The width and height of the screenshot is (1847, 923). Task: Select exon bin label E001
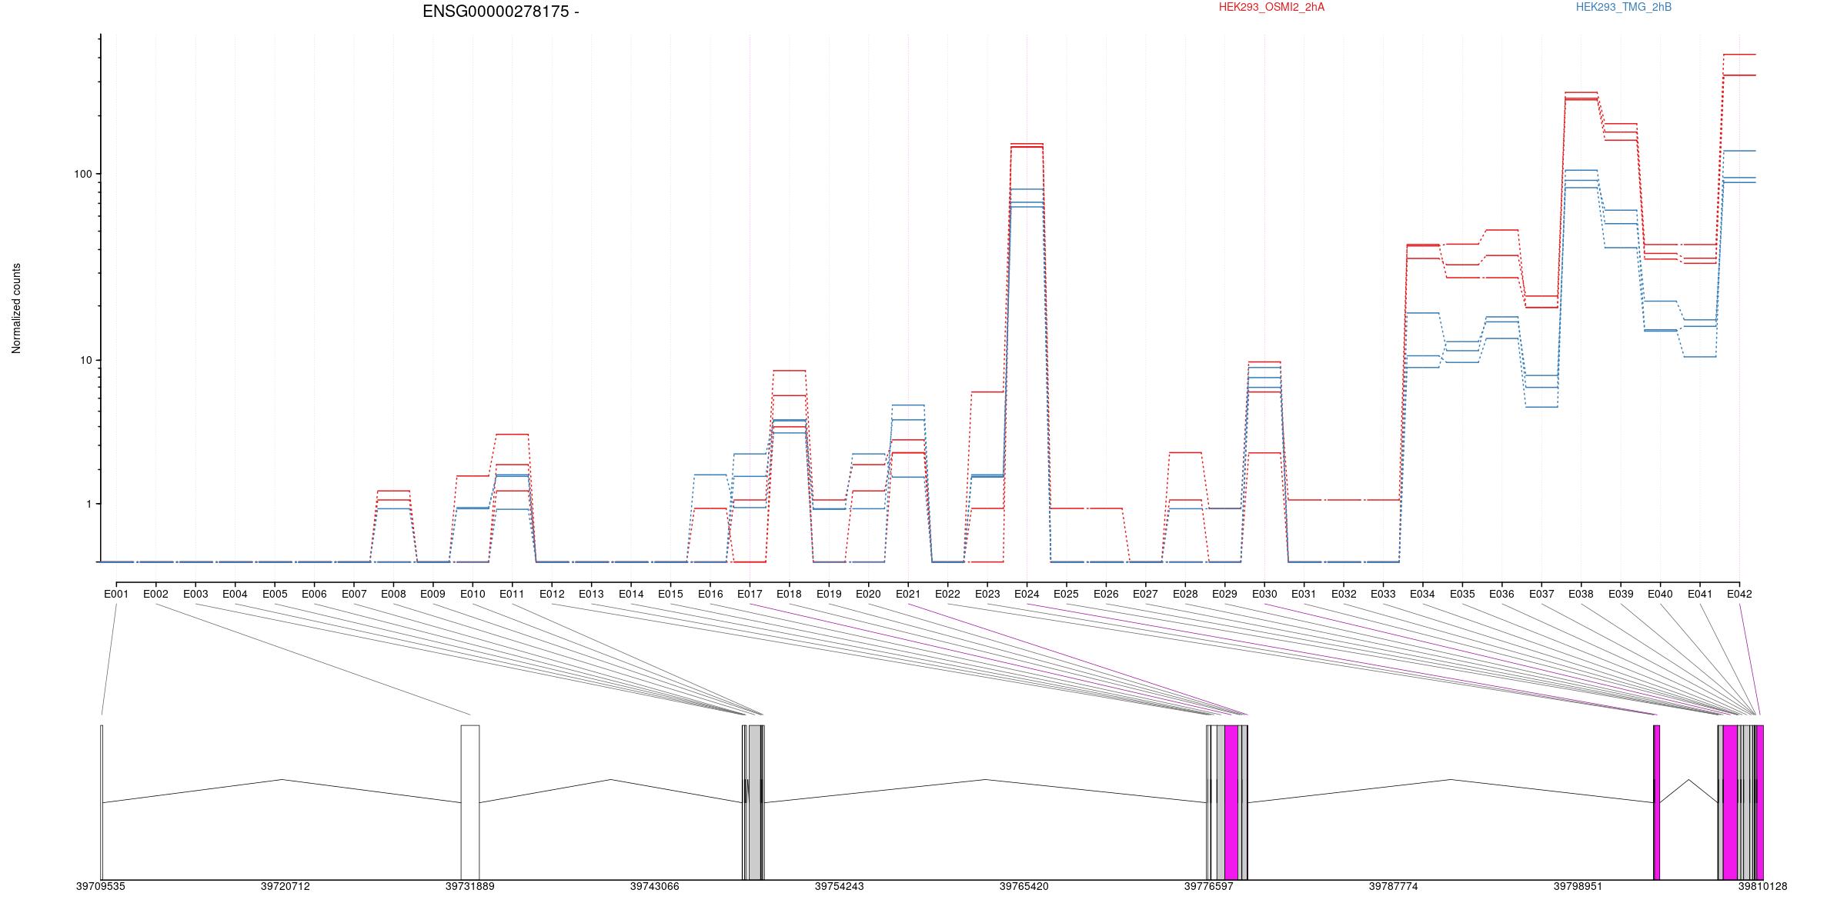(x=116, y=594)
